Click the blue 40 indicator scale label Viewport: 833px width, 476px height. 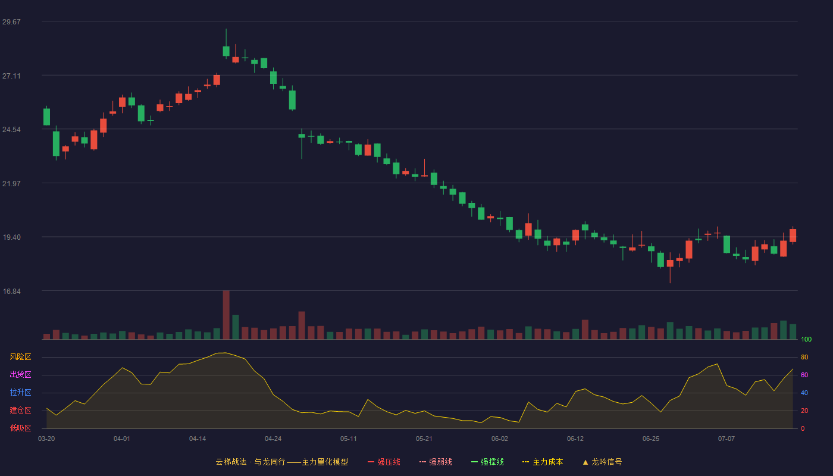point(804,393)
